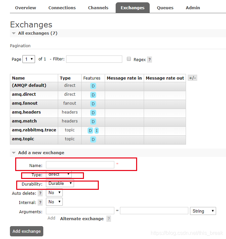
Task: Enable the Regex checkbox
Action: tap(129, 59)
